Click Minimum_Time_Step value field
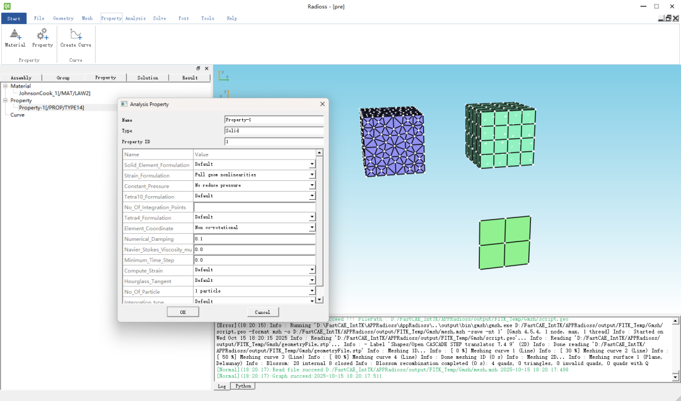 [255, 260]
